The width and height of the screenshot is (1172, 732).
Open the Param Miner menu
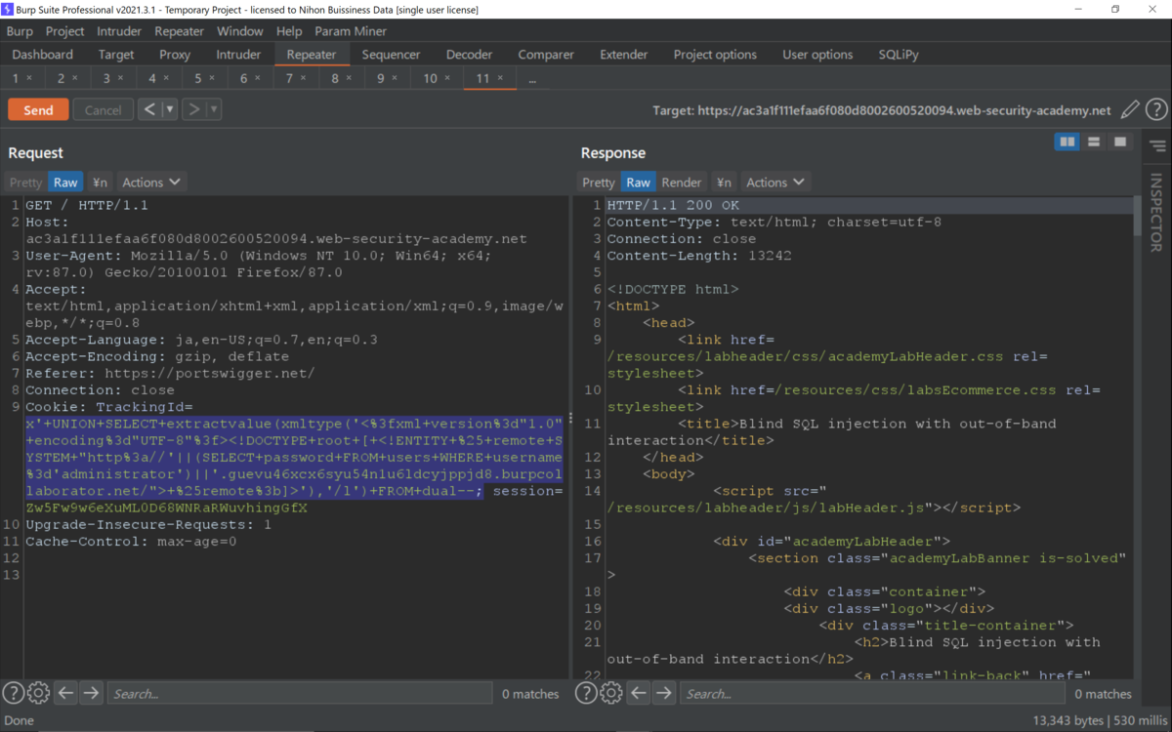coord(351,31)
